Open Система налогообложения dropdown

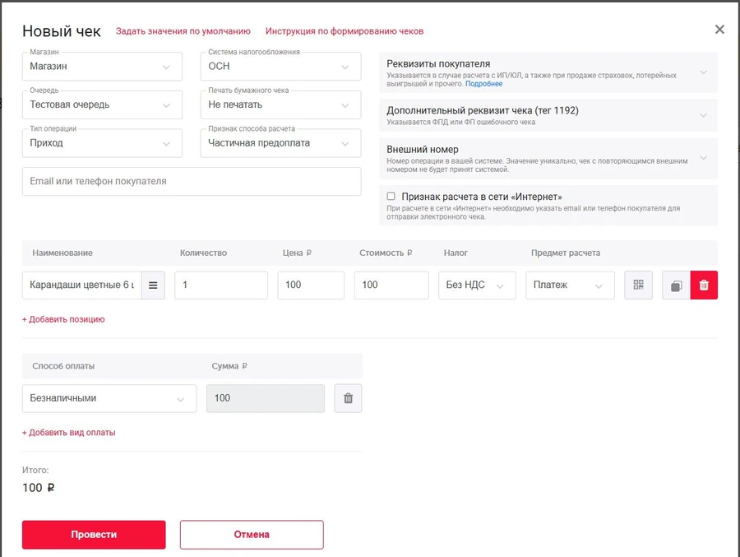click(x=280, y=67)
